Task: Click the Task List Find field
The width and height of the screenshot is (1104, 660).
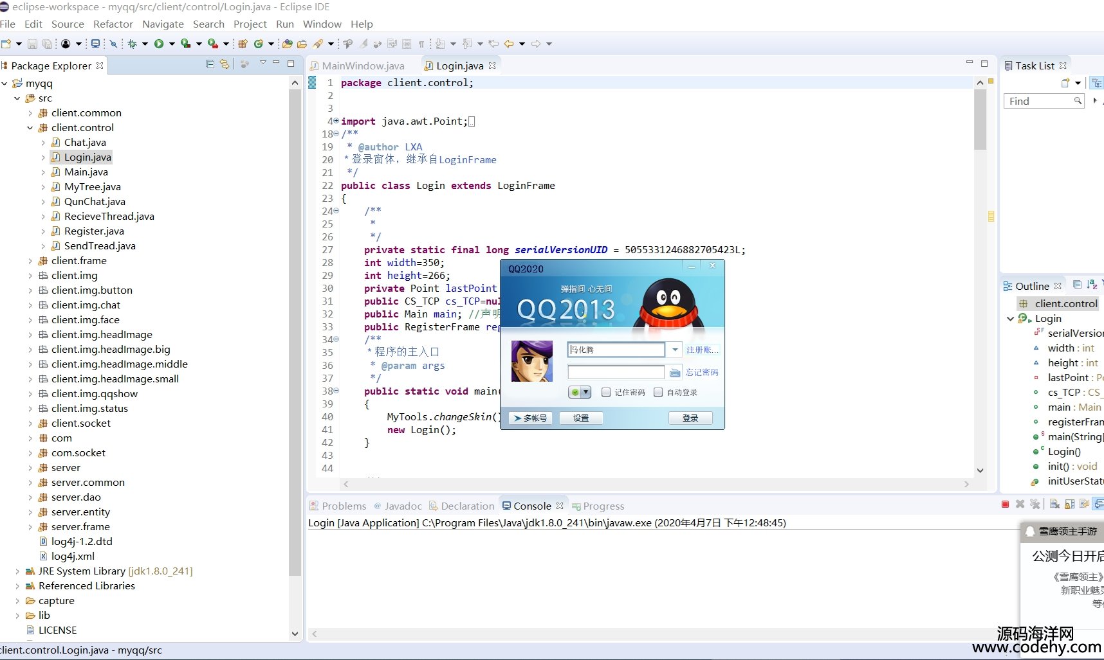Action: [1044, 101]
